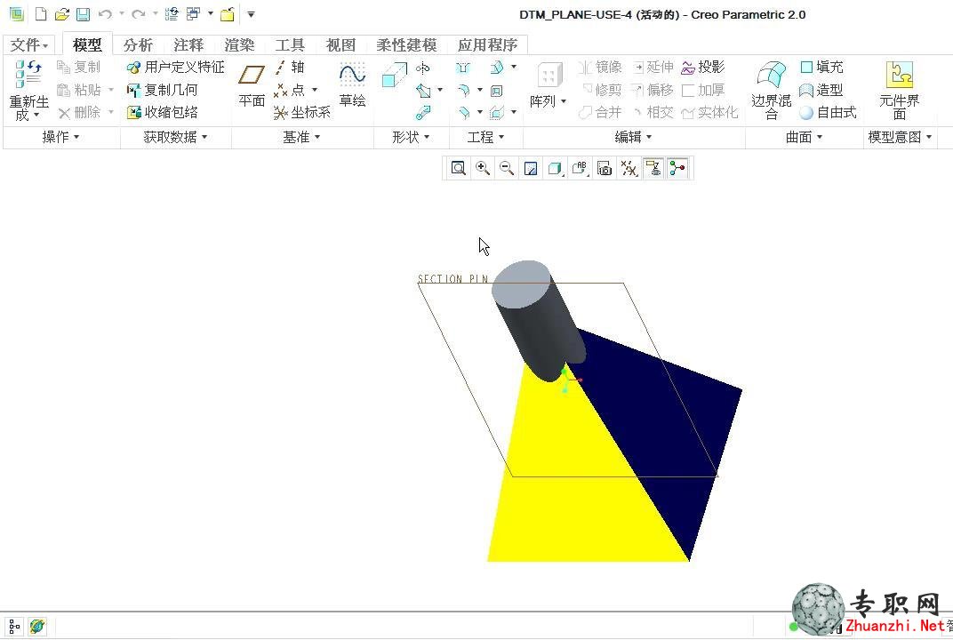The width and height of the screenshot is (953, 640).
Task: Select the 填充 fill surface tool
Action: [821, 67]
